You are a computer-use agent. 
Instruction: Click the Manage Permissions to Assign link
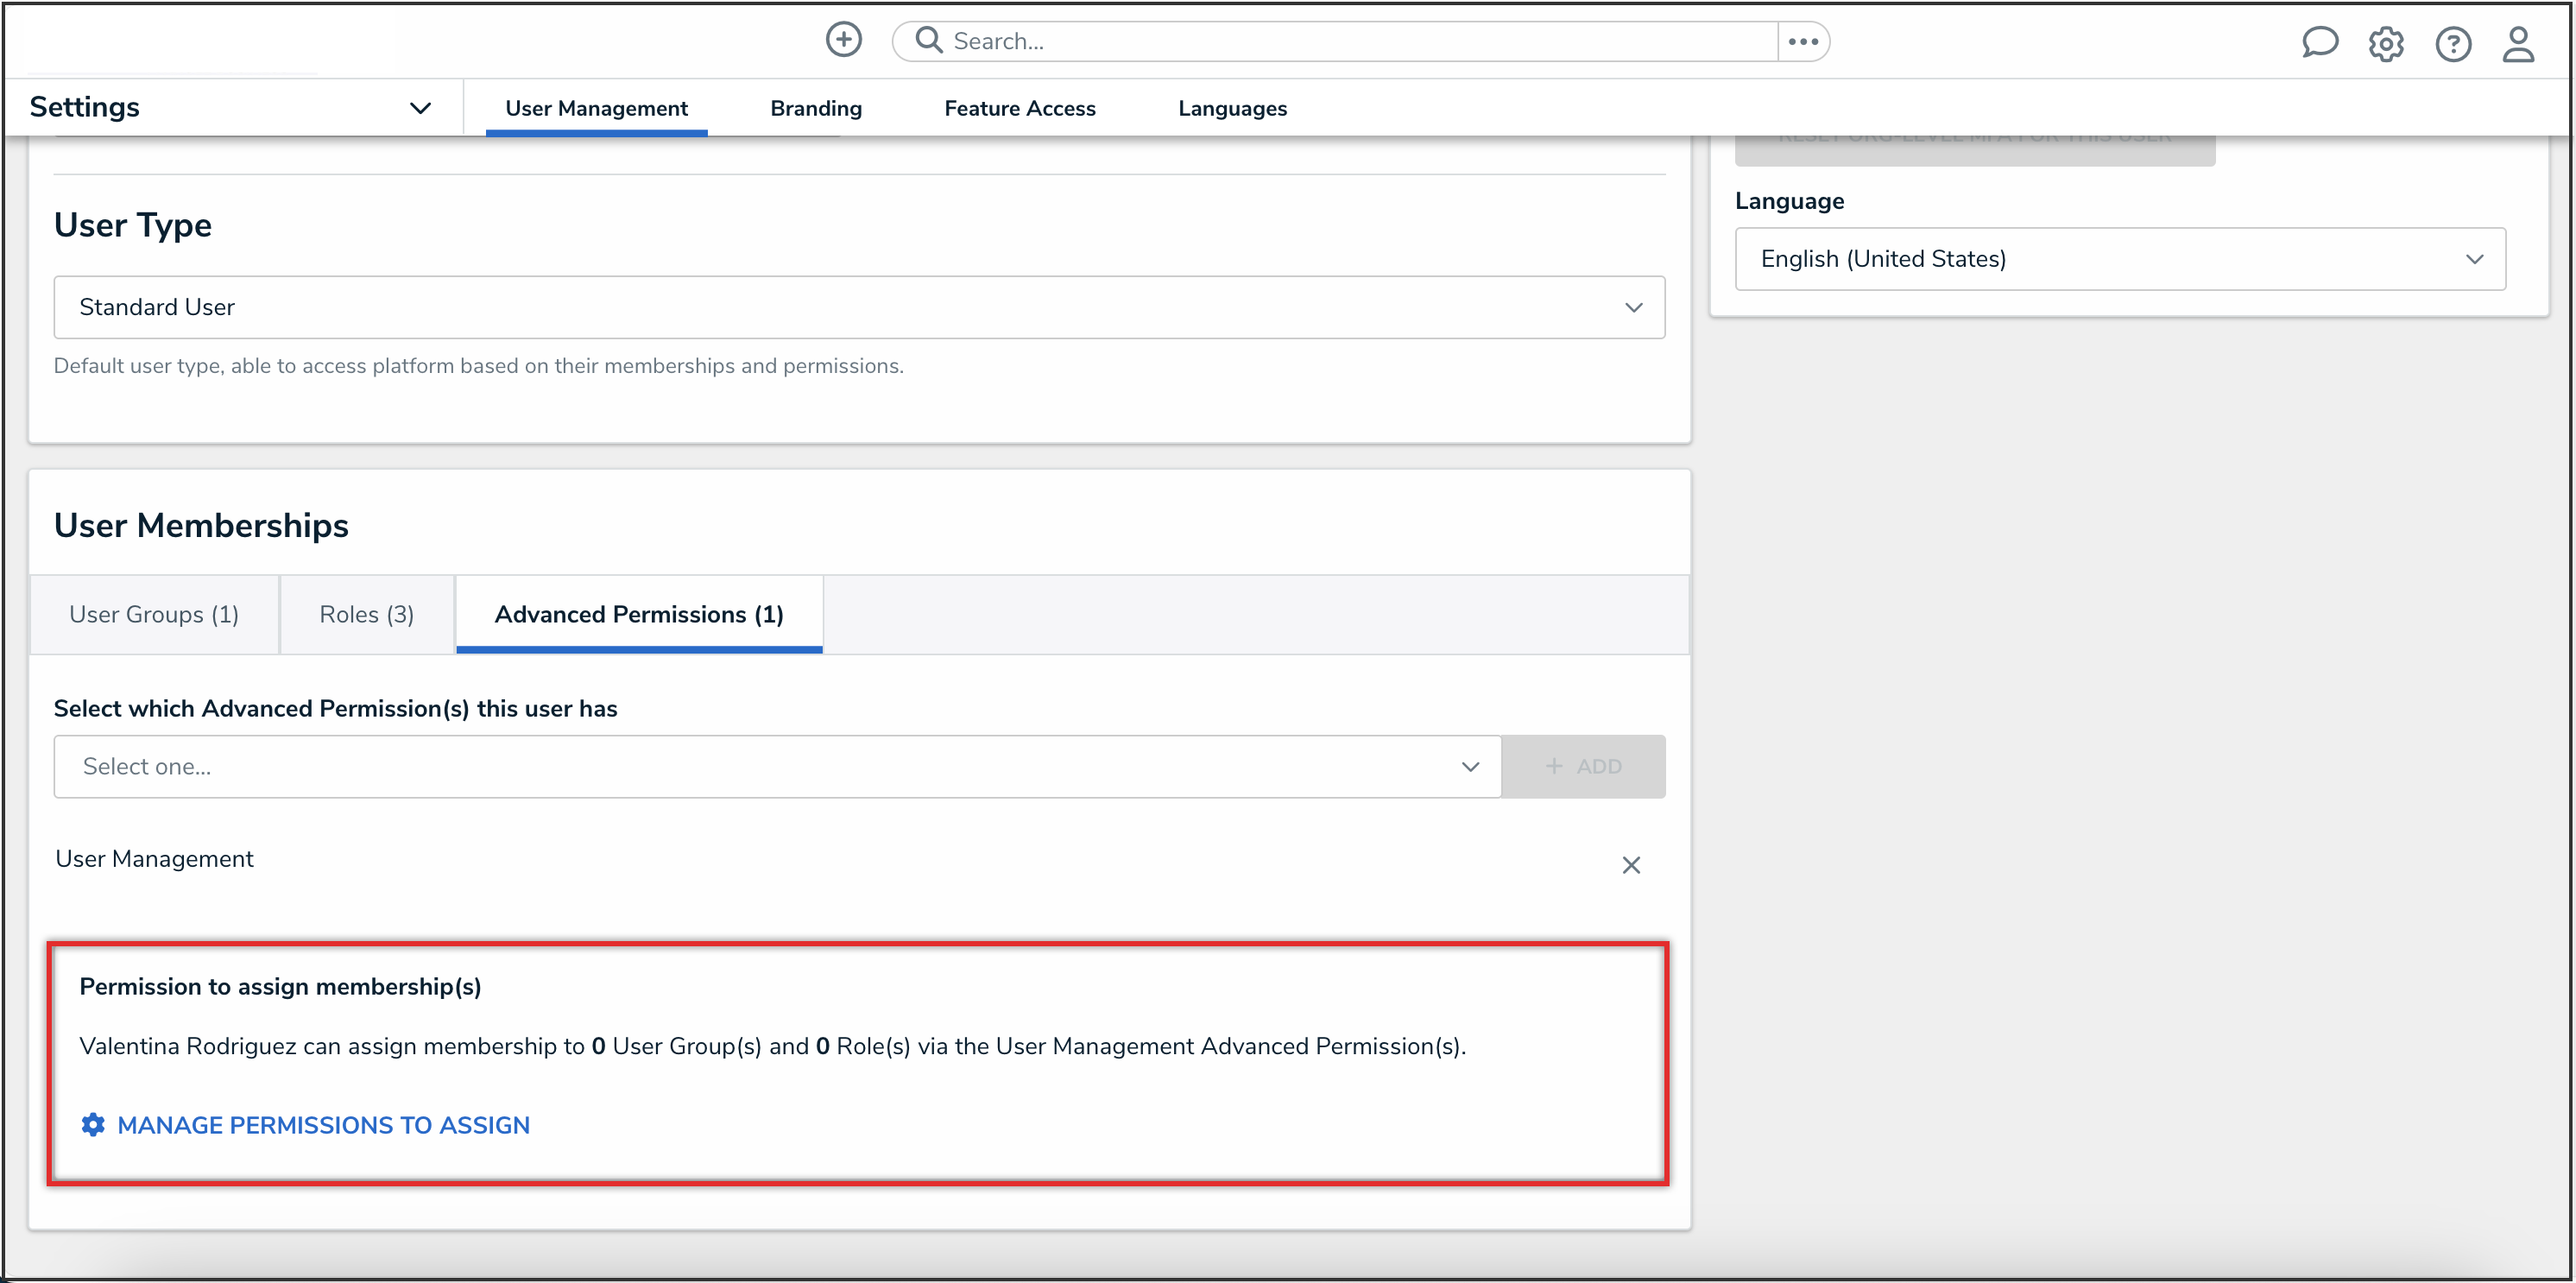[324, 1124]
